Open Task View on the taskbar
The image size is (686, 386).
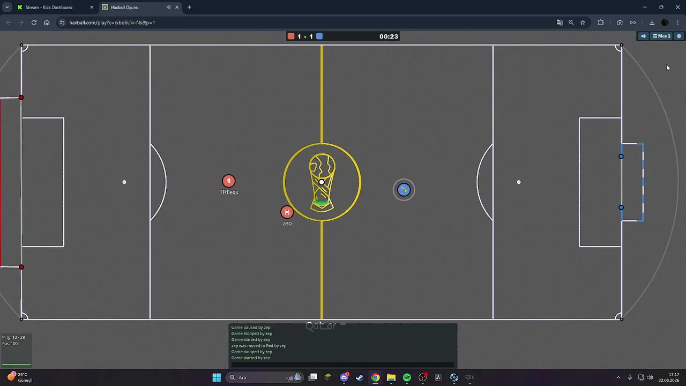click(x=313, y=377)
